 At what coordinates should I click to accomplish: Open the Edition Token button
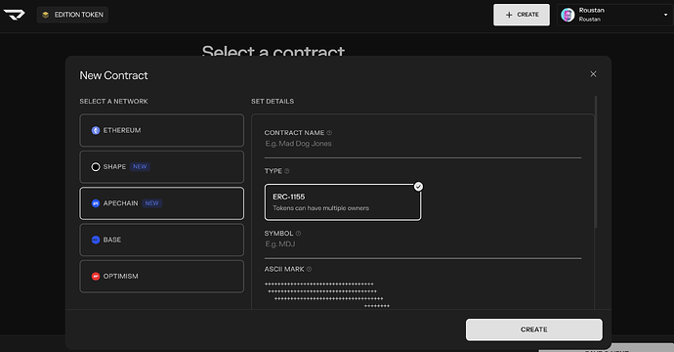pos(72,15)
